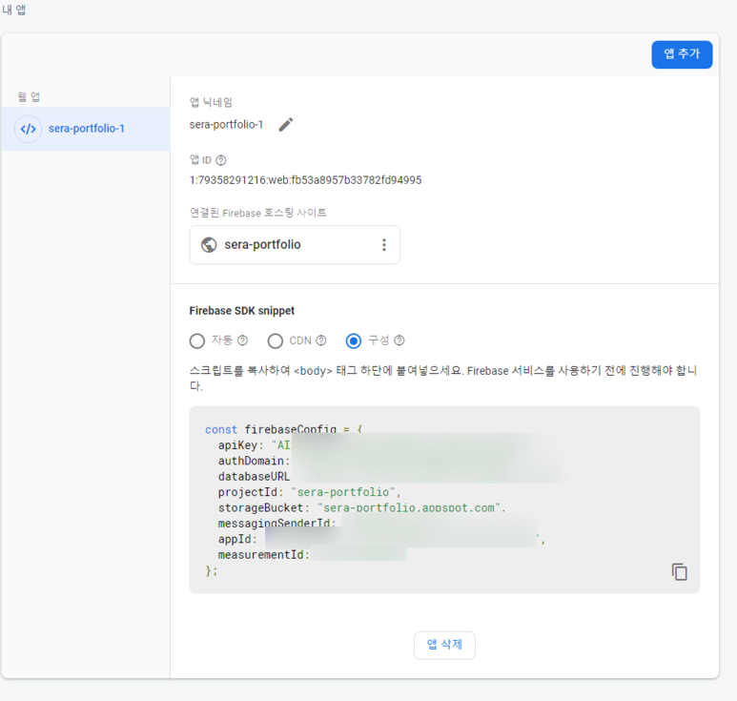This screenshot has width=737, height=701.
Task: Select the 자동 radio option
Action: point(197,340)
